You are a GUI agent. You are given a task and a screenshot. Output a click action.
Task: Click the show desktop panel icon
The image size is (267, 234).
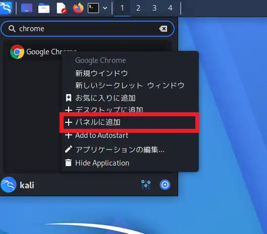tap(27, 8)
